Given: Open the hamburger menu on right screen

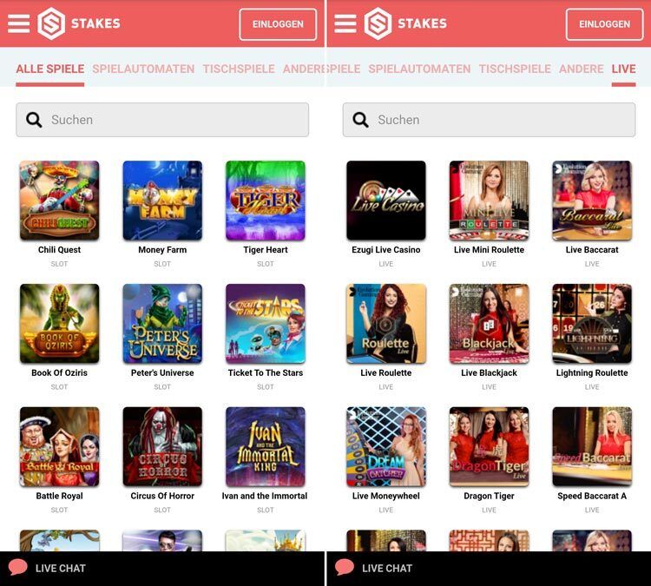Looking at the screenshot, I should [345, 23].
